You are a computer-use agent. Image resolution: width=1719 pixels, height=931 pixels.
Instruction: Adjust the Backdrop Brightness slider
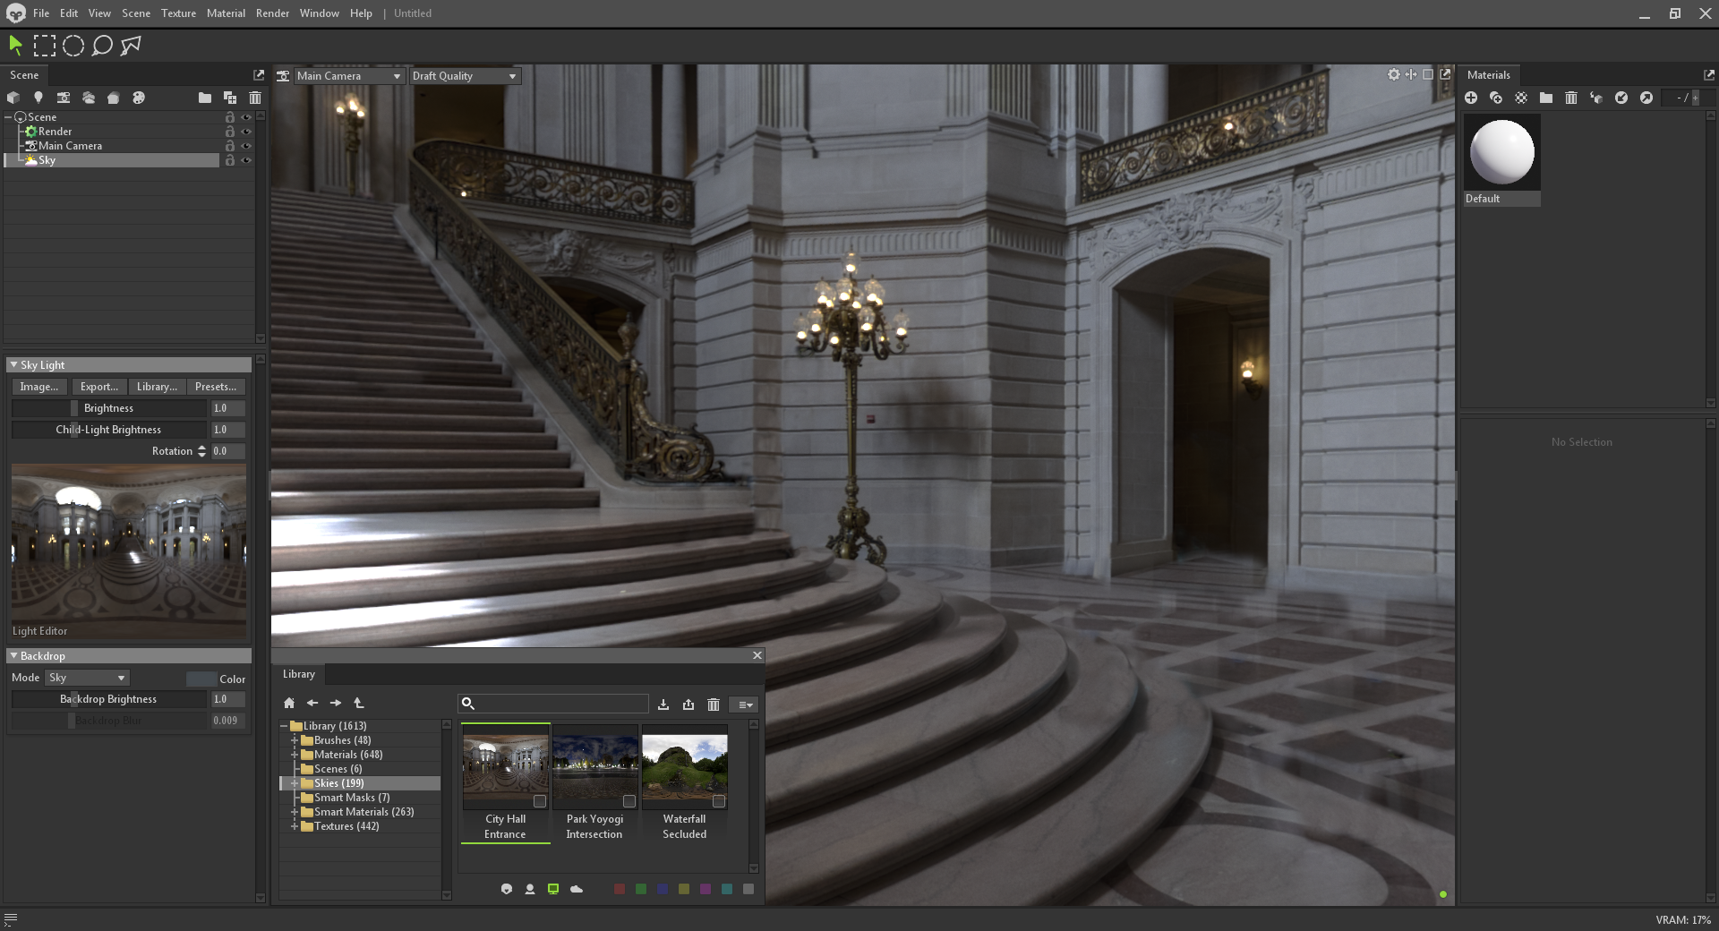pyautogui.click(x=108, y=699)
